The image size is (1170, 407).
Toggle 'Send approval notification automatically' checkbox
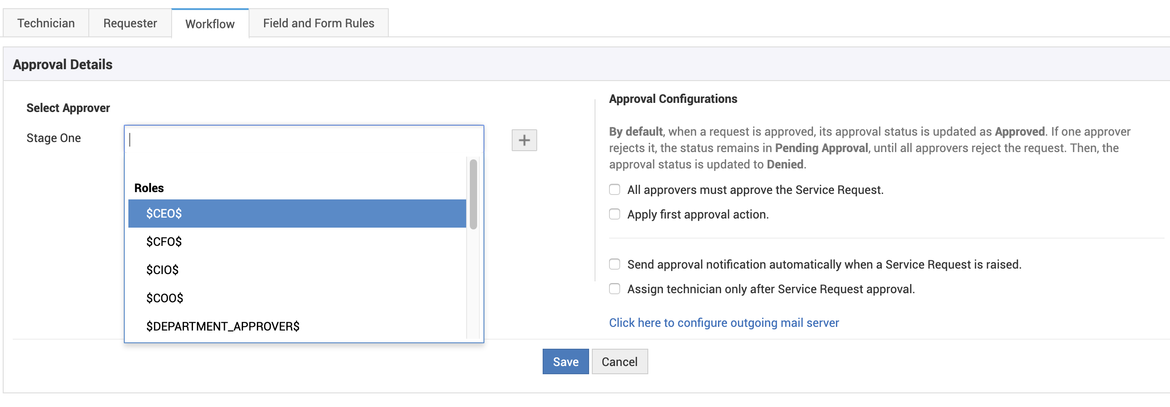615,264
